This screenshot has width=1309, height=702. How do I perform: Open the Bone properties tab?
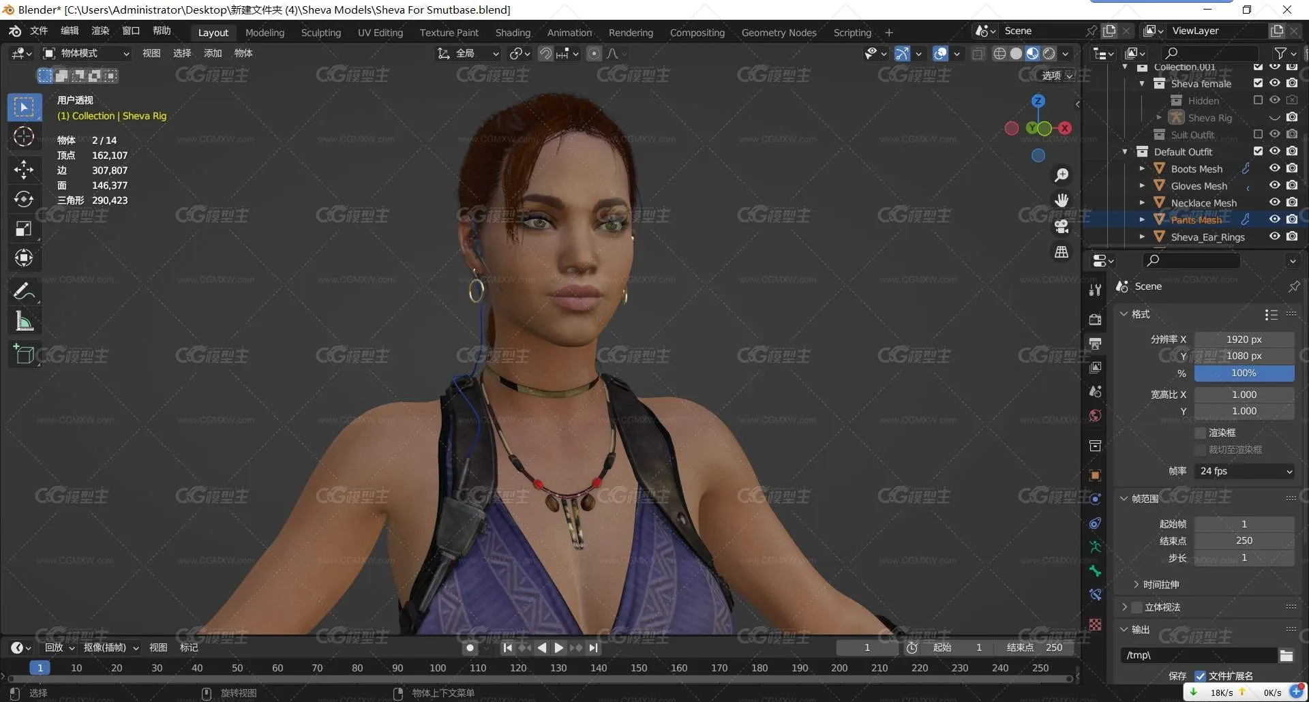pos(1095,570)
